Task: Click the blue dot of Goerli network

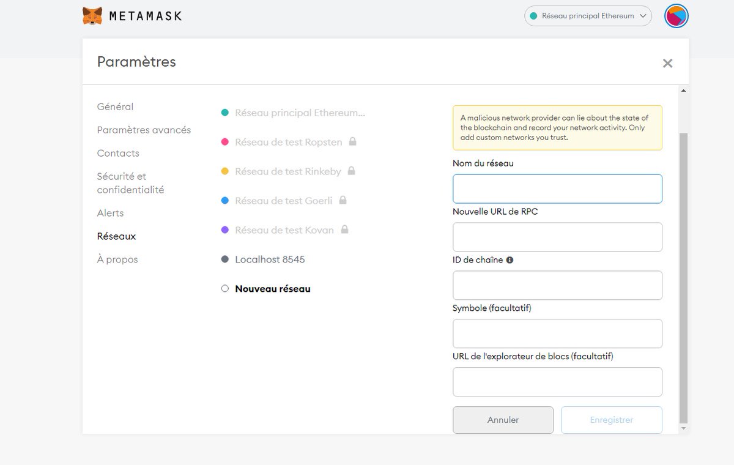Action: (x=224, y=201)
